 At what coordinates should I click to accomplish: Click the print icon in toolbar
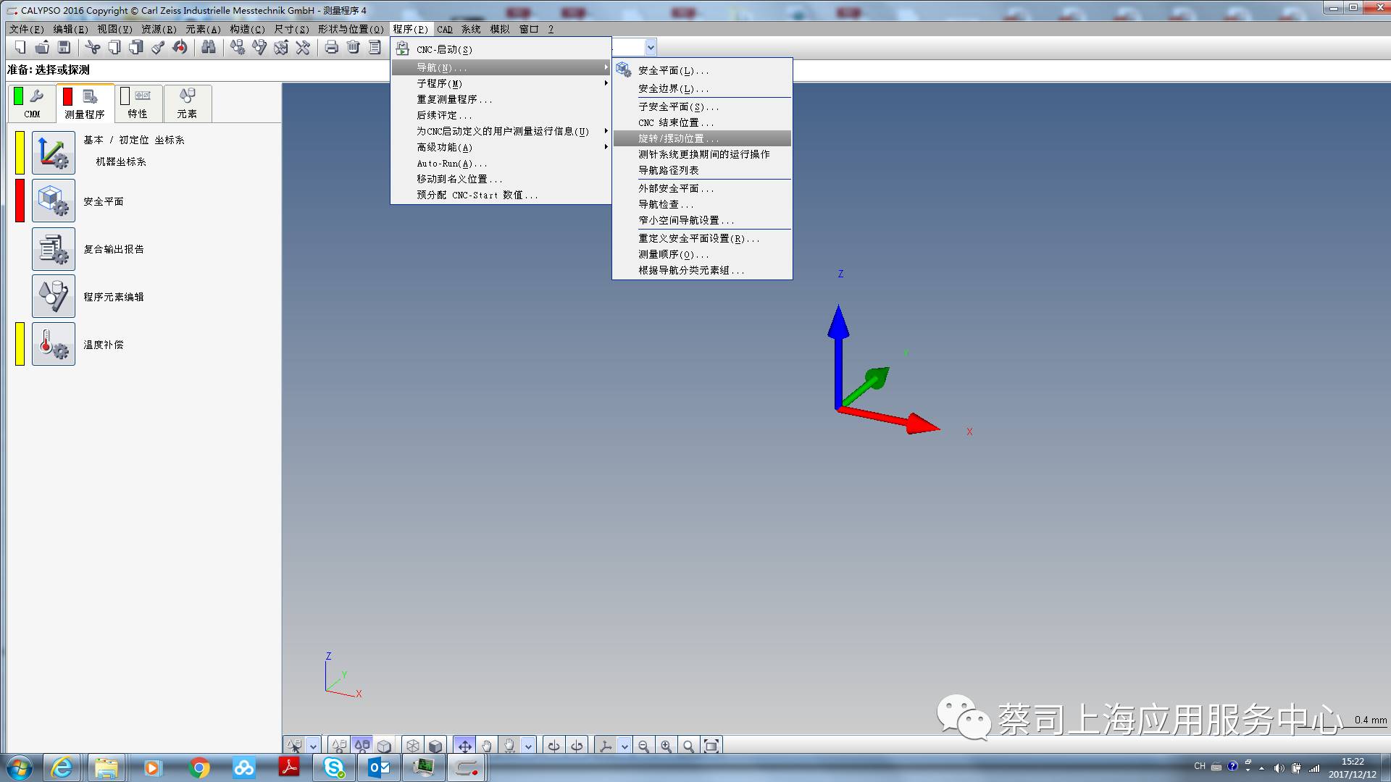(332, 48)
